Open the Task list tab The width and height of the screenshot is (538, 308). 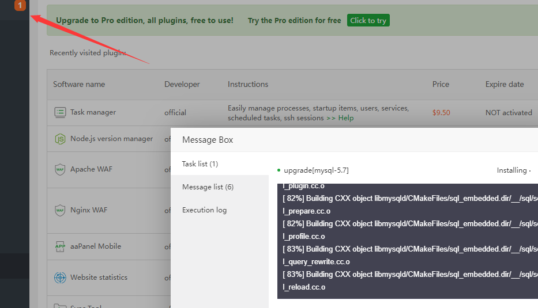pyautogui.click(x=200, y=164)
